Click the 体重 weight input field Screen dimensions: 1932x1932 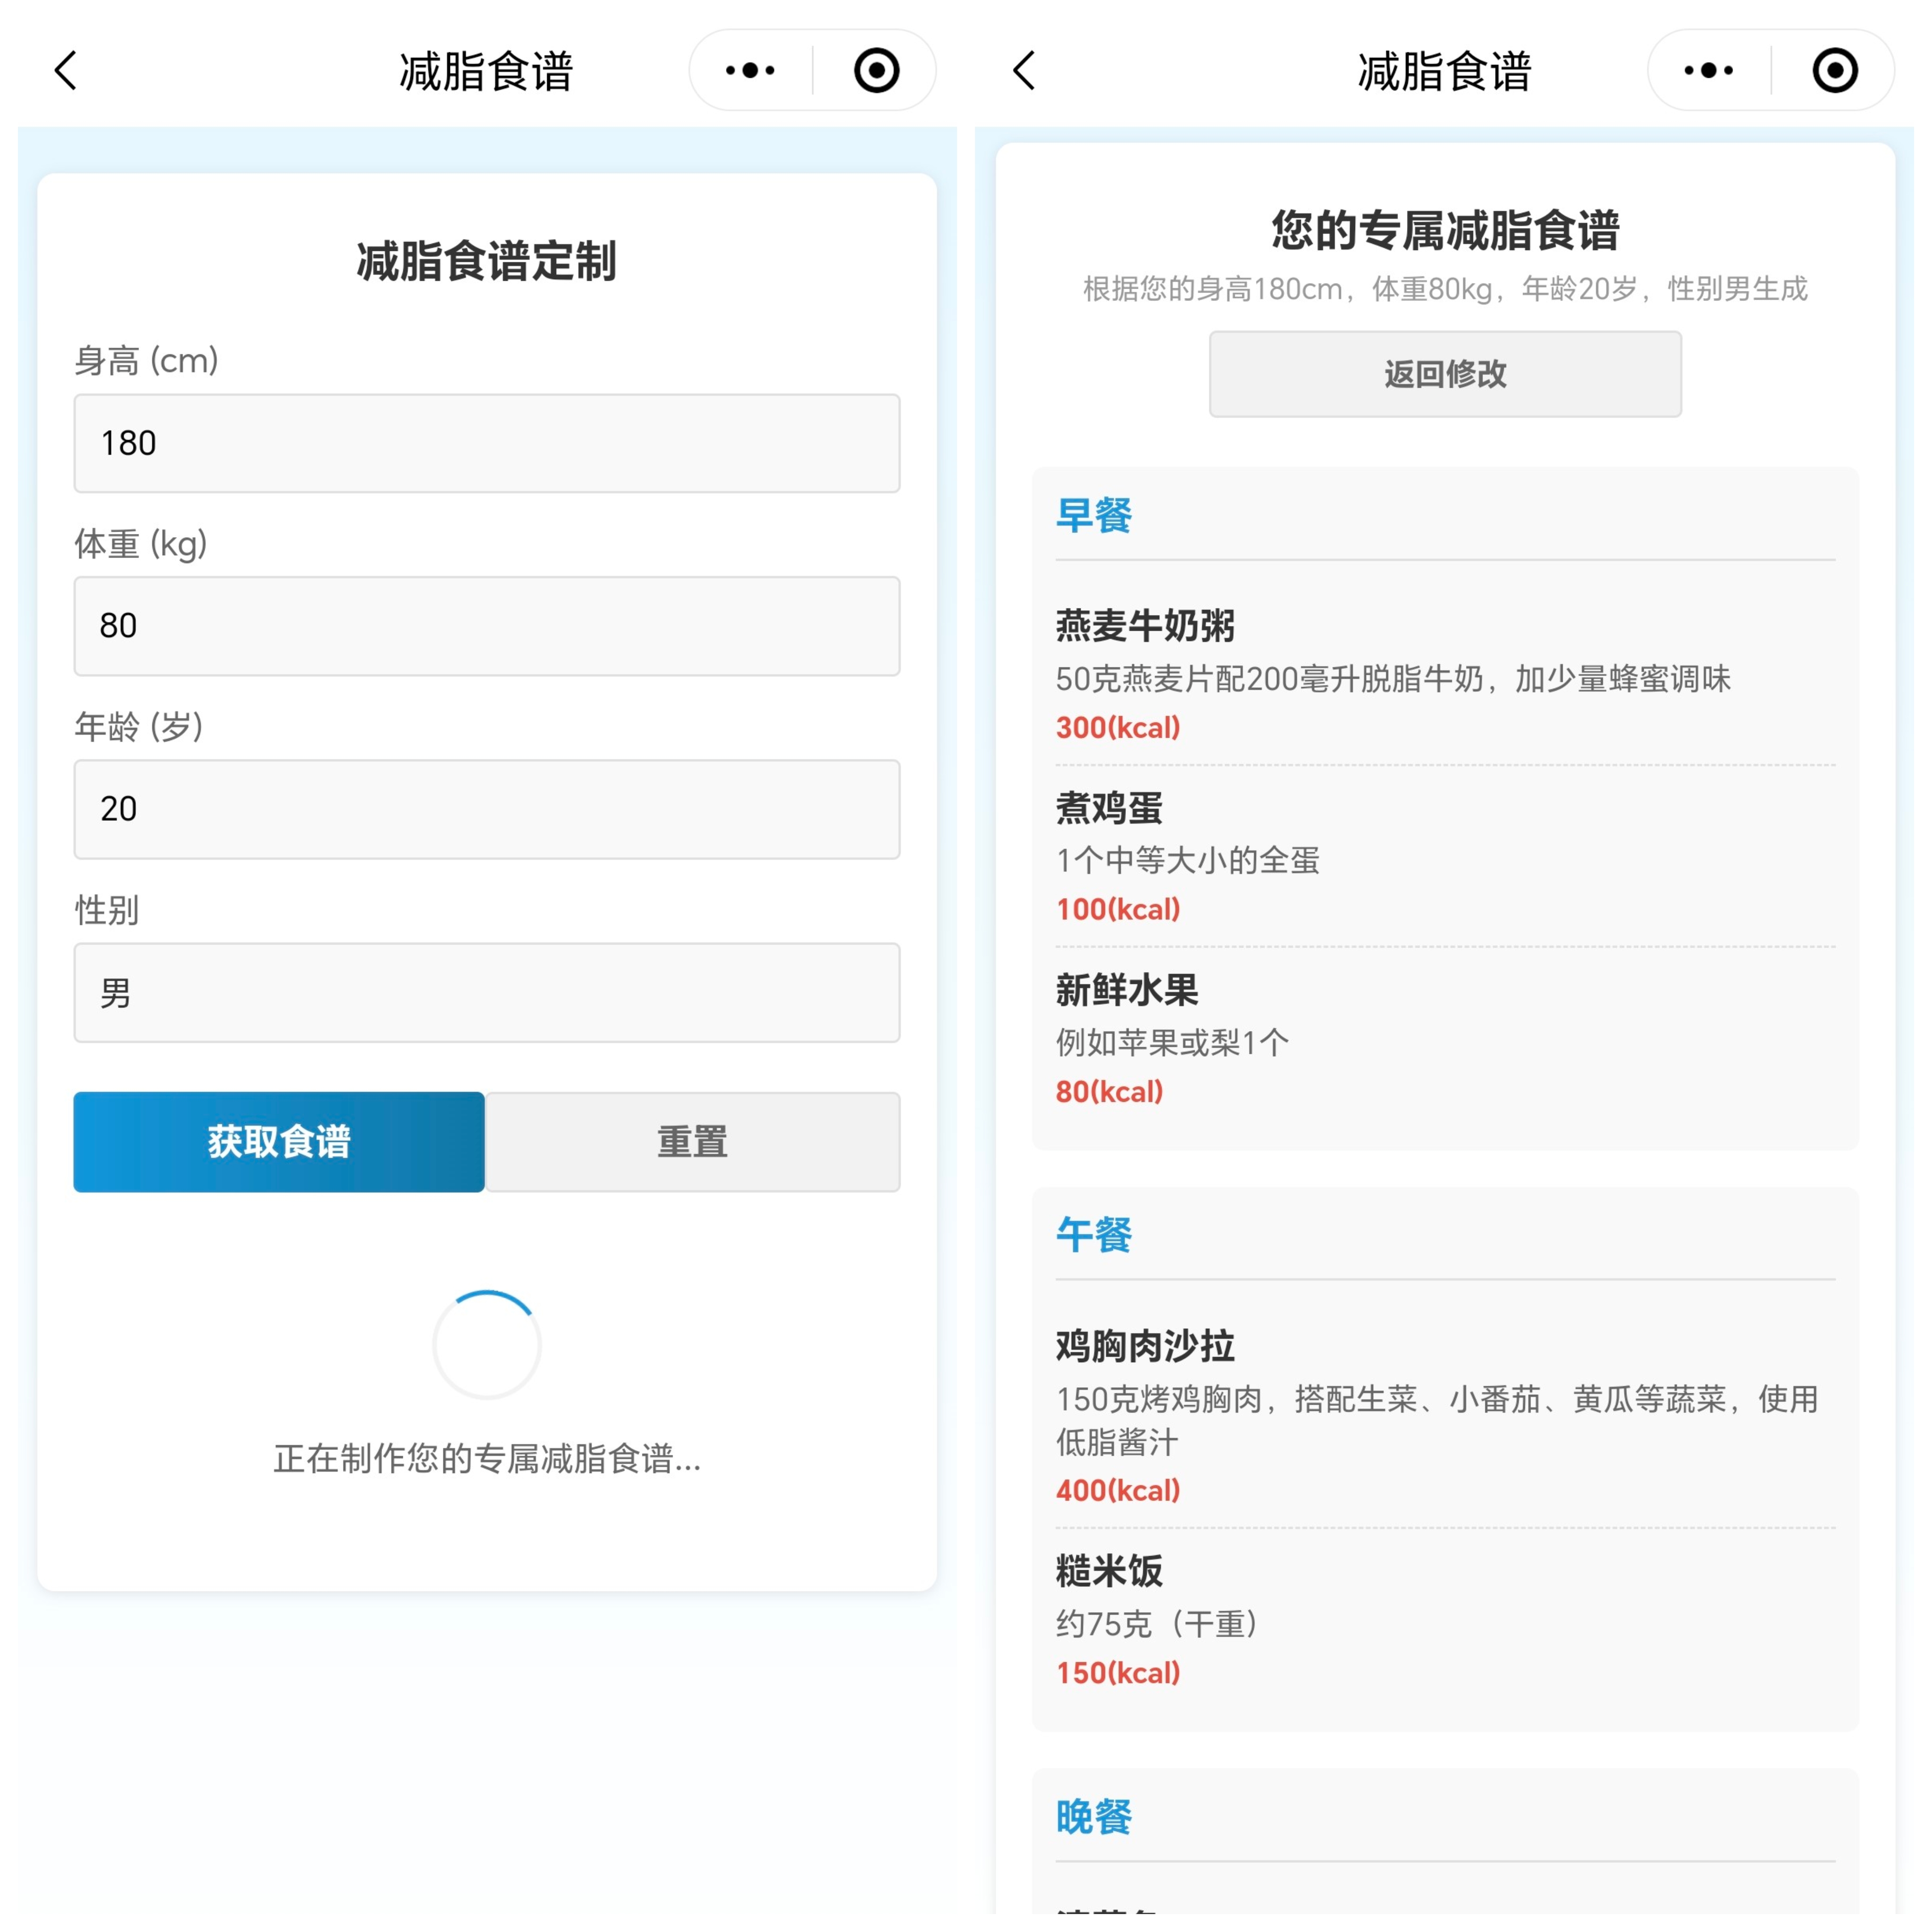(487, 626)
